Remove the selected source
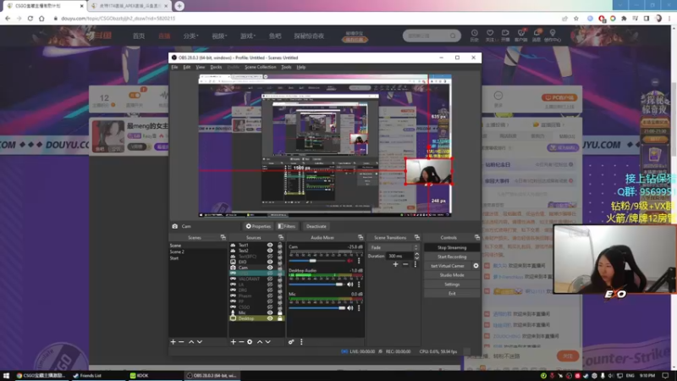This screenshot has height=381, width=677. pos(241,342)
